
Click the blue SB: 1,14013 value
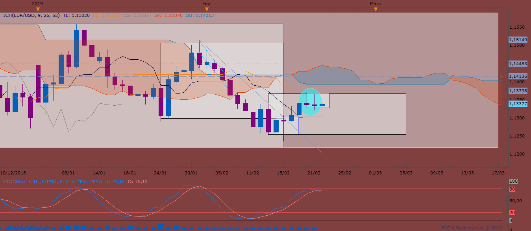tap(200, 15)
